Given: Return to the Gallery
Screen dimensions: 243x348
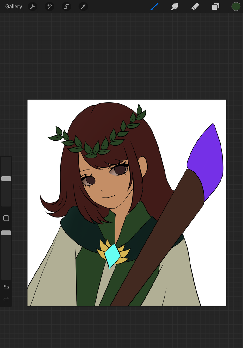Looking at the screenshot, I should click(x=14, y=6).
